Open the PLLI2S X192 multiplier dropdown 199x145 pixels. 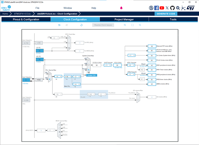coord(91,94)
